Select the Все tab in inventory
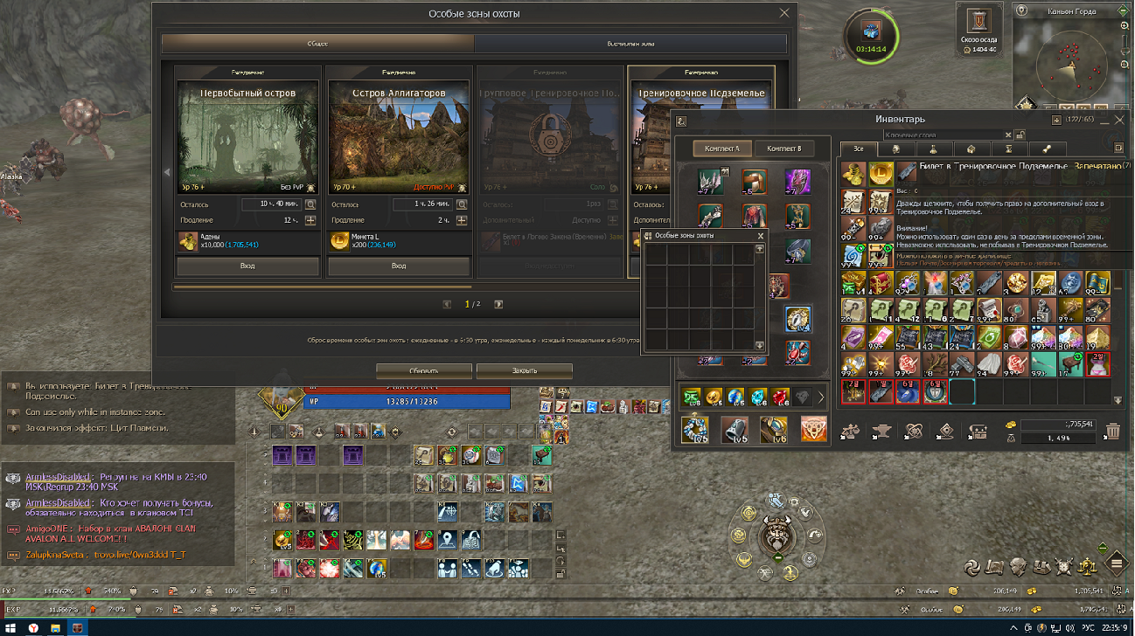1135x636 pixels. point(859,149)
